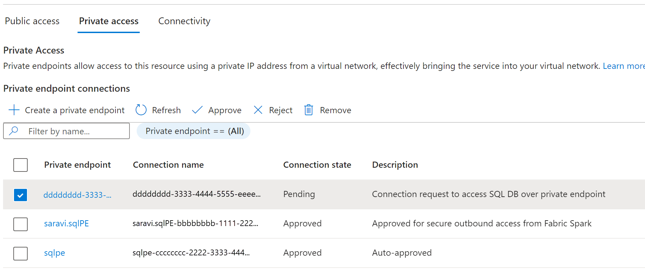Open the Learn more link

tap(624, 66)
